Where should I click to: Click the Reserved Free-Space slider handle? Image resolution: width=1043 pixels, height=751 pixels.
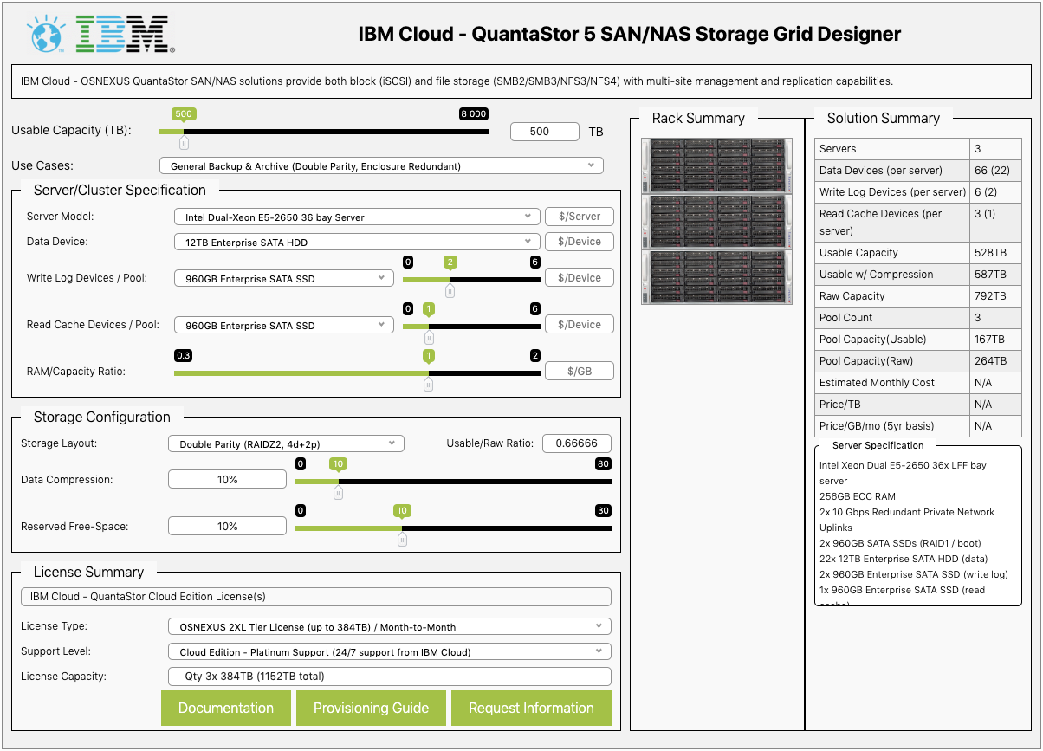[402, 540]
